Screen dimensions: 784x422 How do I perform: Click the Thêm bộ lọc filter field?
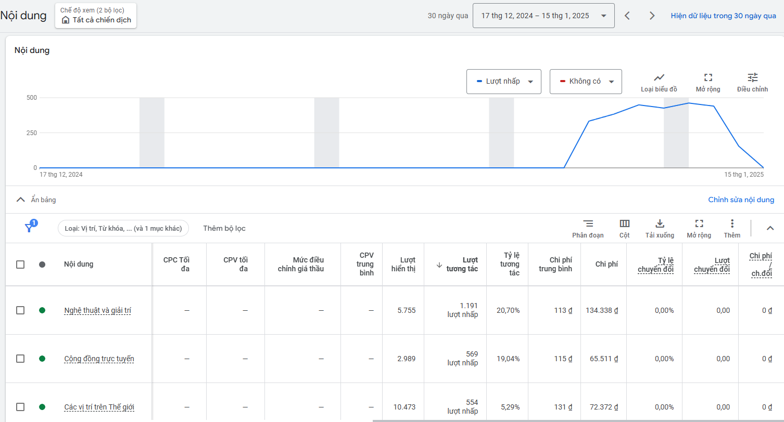(x=224, y=228)
